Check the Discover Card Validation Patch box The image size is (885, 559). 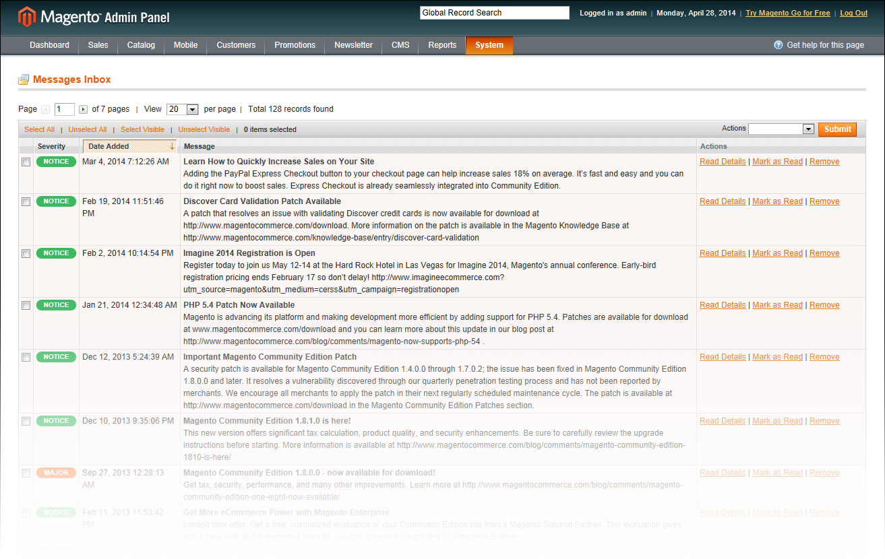26,202
